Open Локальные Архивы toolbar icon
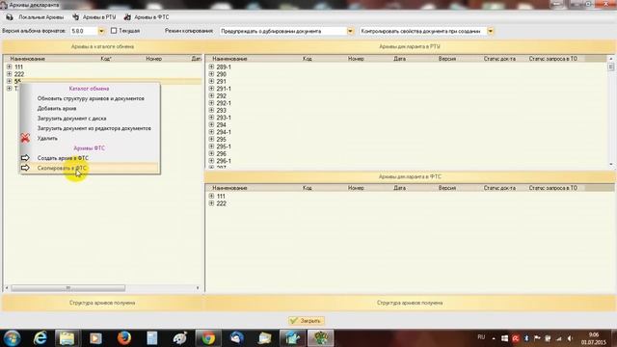The height and width of the screenshot is (347, 617). point(9,17)
